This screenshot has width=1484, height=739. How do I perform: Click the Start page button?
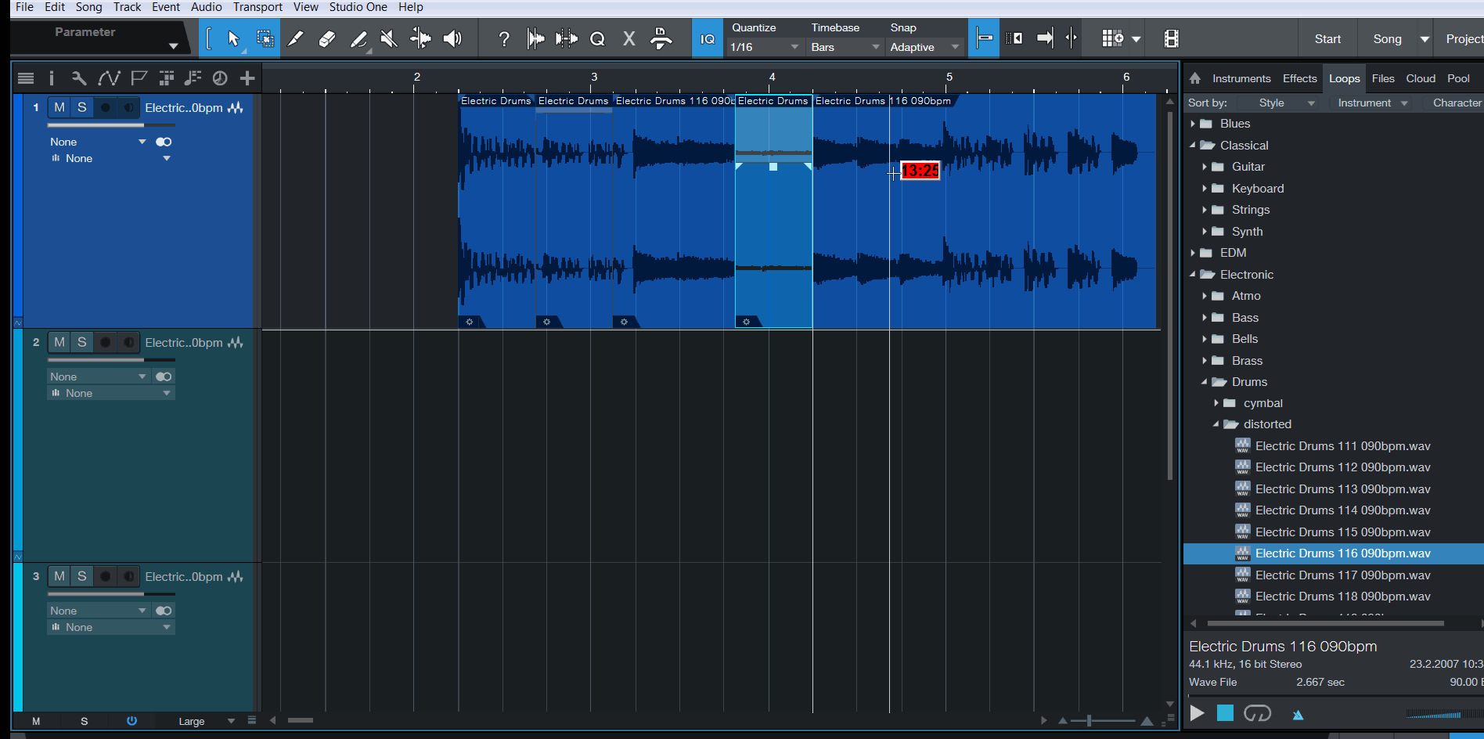click(1327, 39)
